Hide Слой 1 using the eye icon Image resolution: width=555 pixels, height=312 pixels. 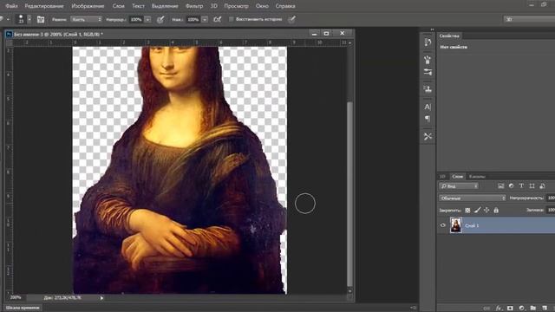point(443,225)
